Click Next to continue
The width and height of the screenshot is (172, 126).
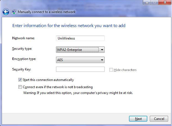coord(138,119)
